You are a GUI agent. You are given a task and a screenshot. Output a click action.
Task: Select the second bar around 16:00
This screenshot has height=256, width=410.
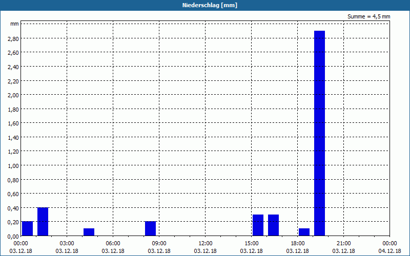click(x=274, y=225)
